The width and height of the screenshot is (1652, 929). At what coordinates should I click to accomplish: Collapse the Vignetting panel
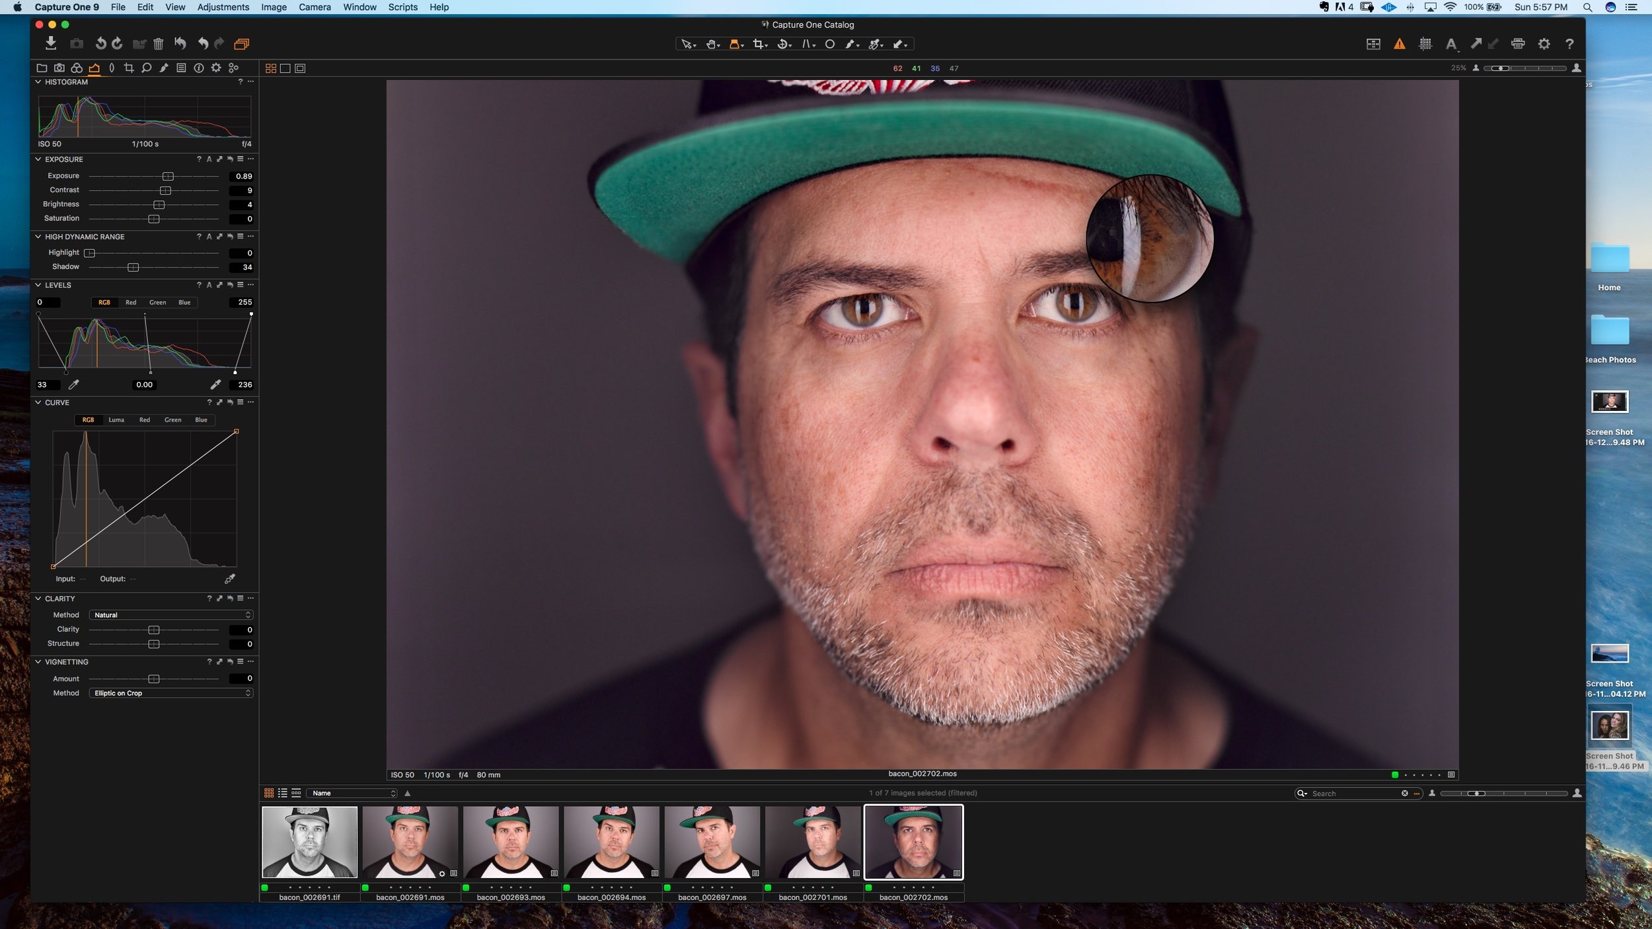38,662
